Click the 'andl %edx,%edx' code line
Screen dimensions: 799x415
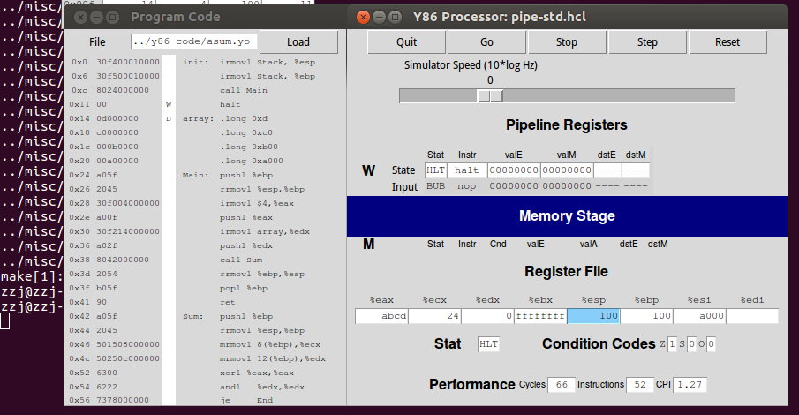[262, 387]
